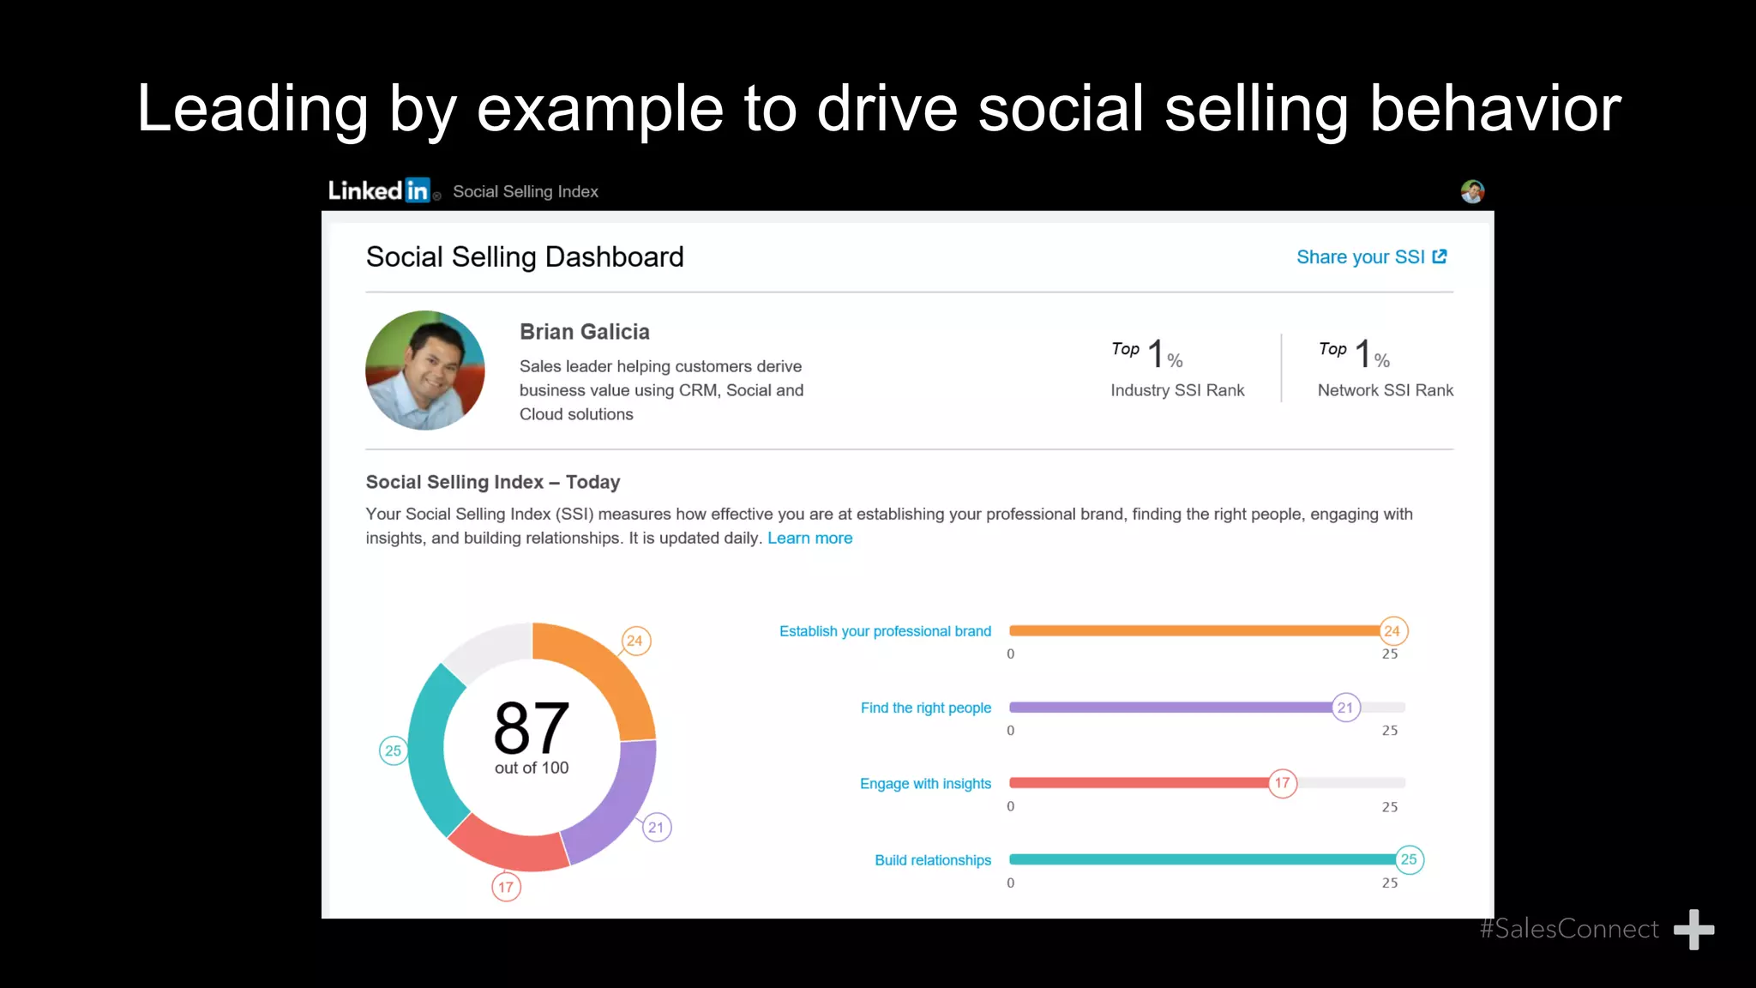This screenshot has width=1756, height=988.
Task: Click the Share your SSI link
Action: point(1361,257)
